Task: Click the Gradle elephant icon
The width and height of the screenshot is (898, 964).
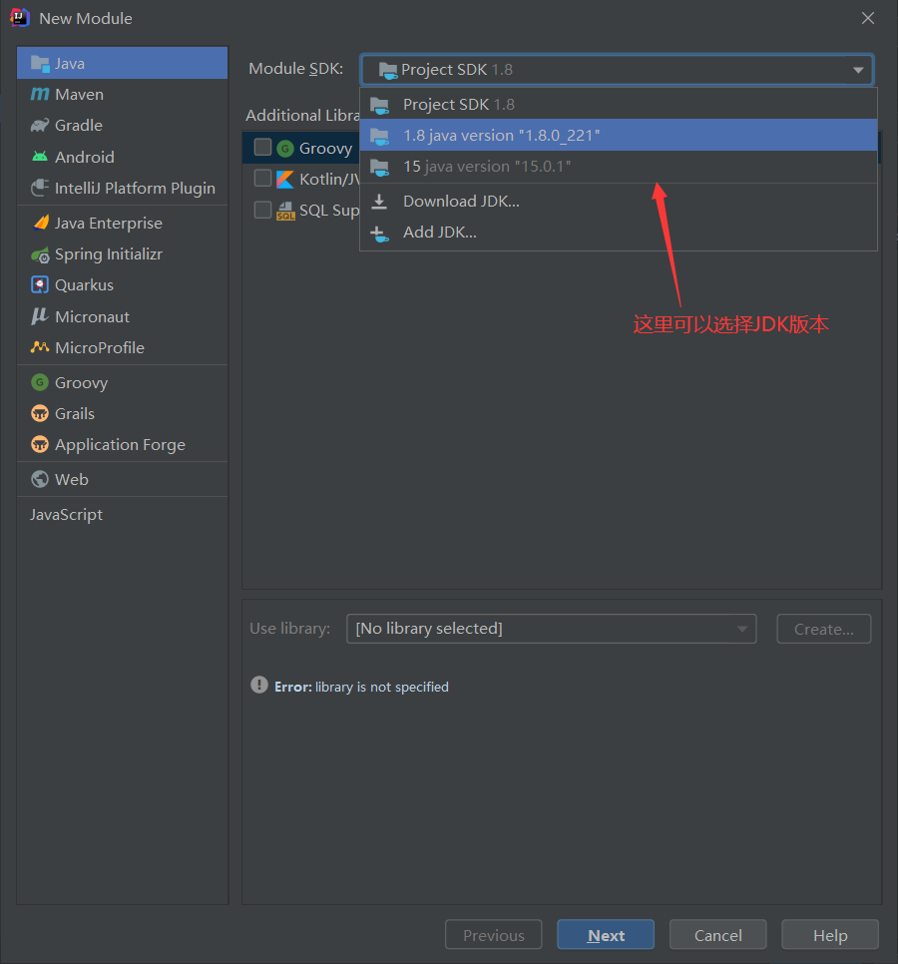Action: [40, 126]
